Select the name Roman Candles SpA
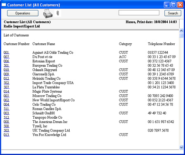 pyautogui.click(x=47, y=109)
